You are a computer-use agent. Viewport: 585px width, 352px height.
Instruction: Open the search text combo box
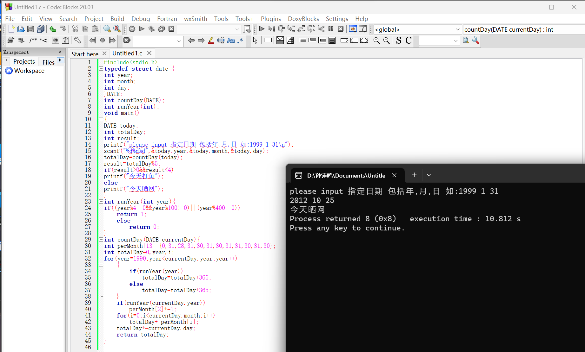(x=158, y=41)
